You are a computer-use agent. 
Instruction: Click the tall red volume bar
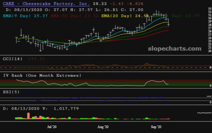pyautogui.click(x=28, y=115)
